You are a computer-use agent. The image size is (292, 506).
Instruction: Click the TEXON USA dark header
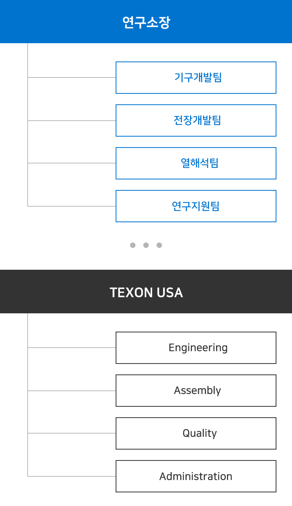(146, 292)
